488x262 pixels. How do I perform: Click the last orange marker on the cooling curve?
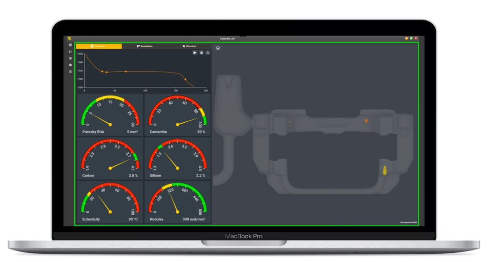pyautogui.click(x=185, y=79)
